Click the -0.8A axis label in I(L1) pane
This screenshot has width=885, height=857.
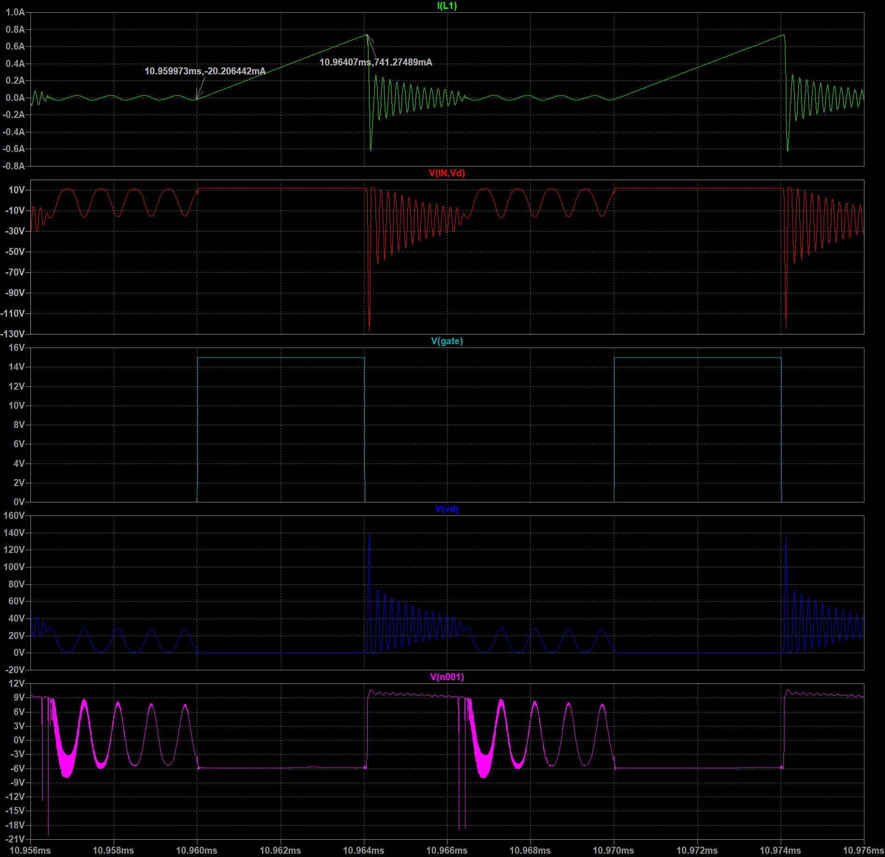coord(14,166)
